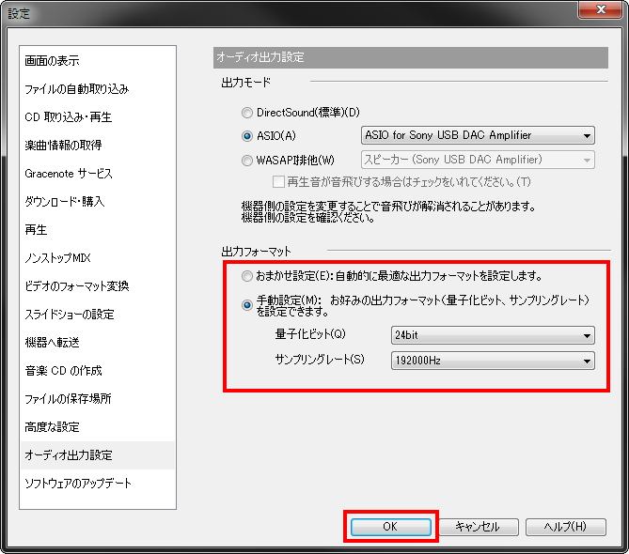Image resolution: width=629 pixels, height=554 pixels.
Task: Select CD 取り込み・再生 in sidebar
Action: (70, 117)
